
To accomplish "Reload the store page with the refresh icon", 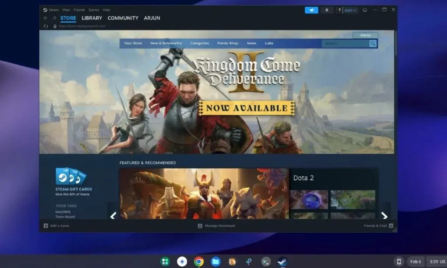I will (x=45, y=26).
